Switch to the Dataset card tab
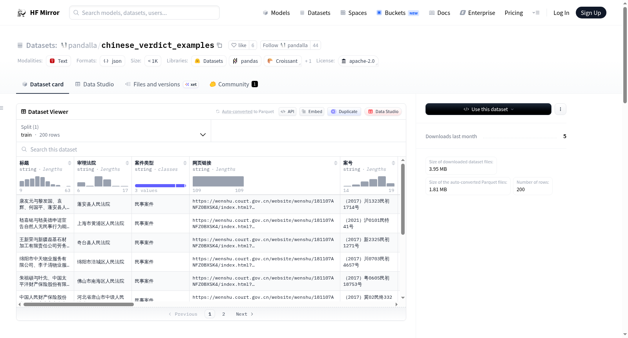 pyautogui.click(x=43, y=84)
